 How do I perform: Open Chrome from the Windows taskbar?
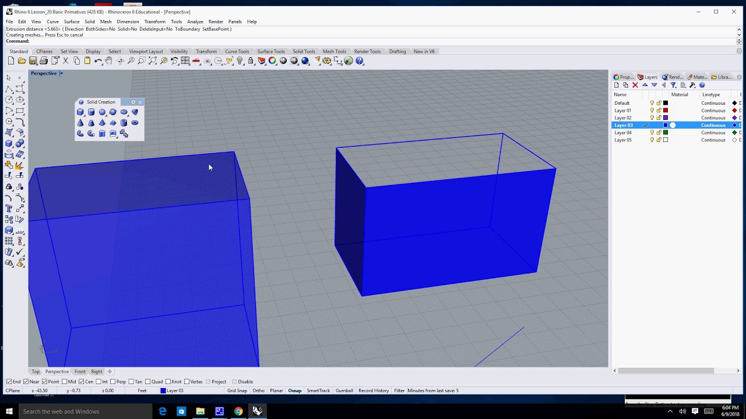238,411
